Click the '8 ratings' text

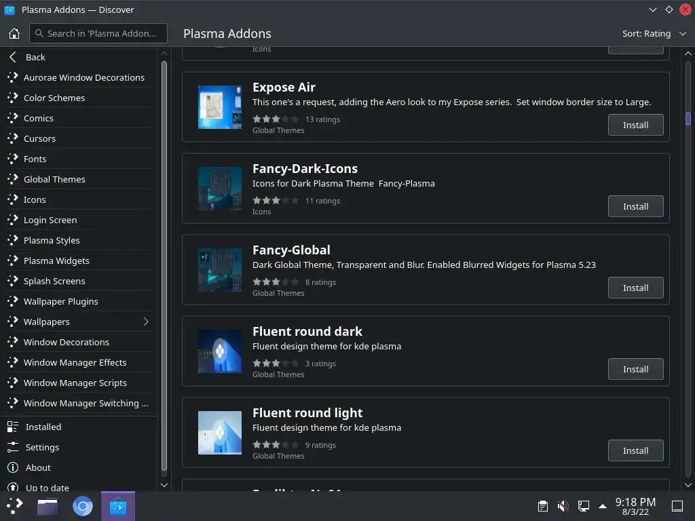click(x=320, y=282)
